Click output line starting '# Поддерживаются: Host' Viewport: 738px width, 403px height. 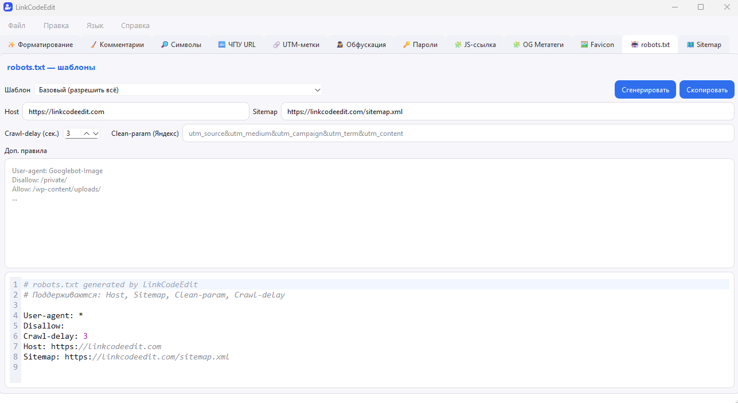(154, 295)
